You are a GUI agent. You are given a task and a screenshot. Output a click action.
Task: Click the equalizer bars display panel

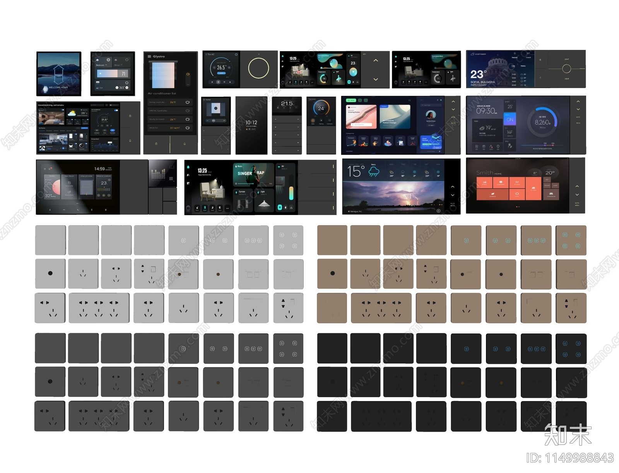click(x=162, y=173)
